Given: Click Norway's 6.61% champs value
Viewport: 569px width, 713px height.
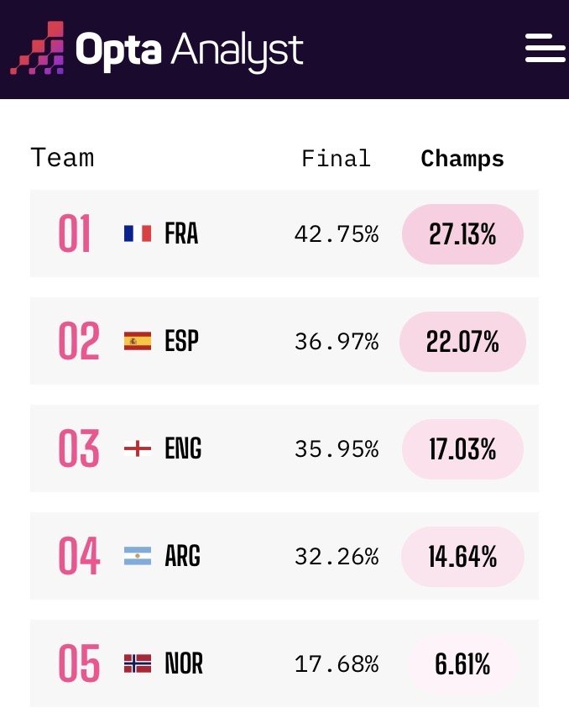Looking at the screenshot, I should tap(462, 664).
